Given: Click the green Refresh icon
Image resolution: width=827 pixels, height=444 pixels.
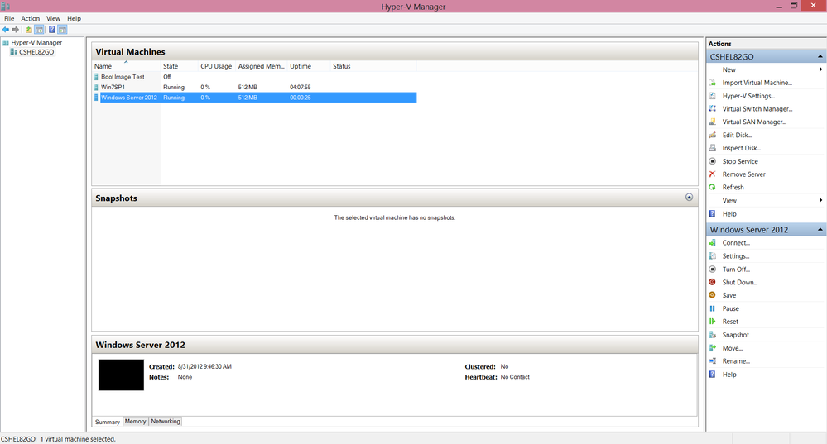Looking at the screenshot, I should point(713,187).
